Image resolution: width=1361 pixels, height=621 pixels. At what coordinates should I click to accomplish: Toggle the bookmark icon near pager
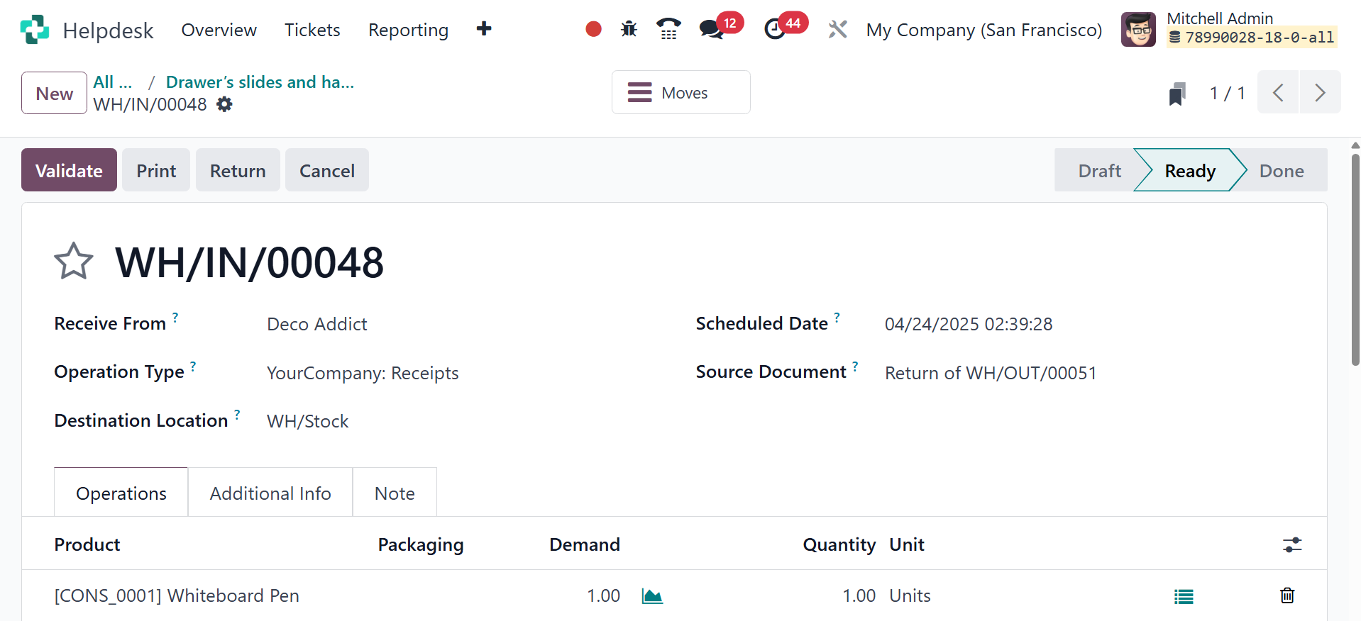pyautogui.click(x=1177, y=94)
